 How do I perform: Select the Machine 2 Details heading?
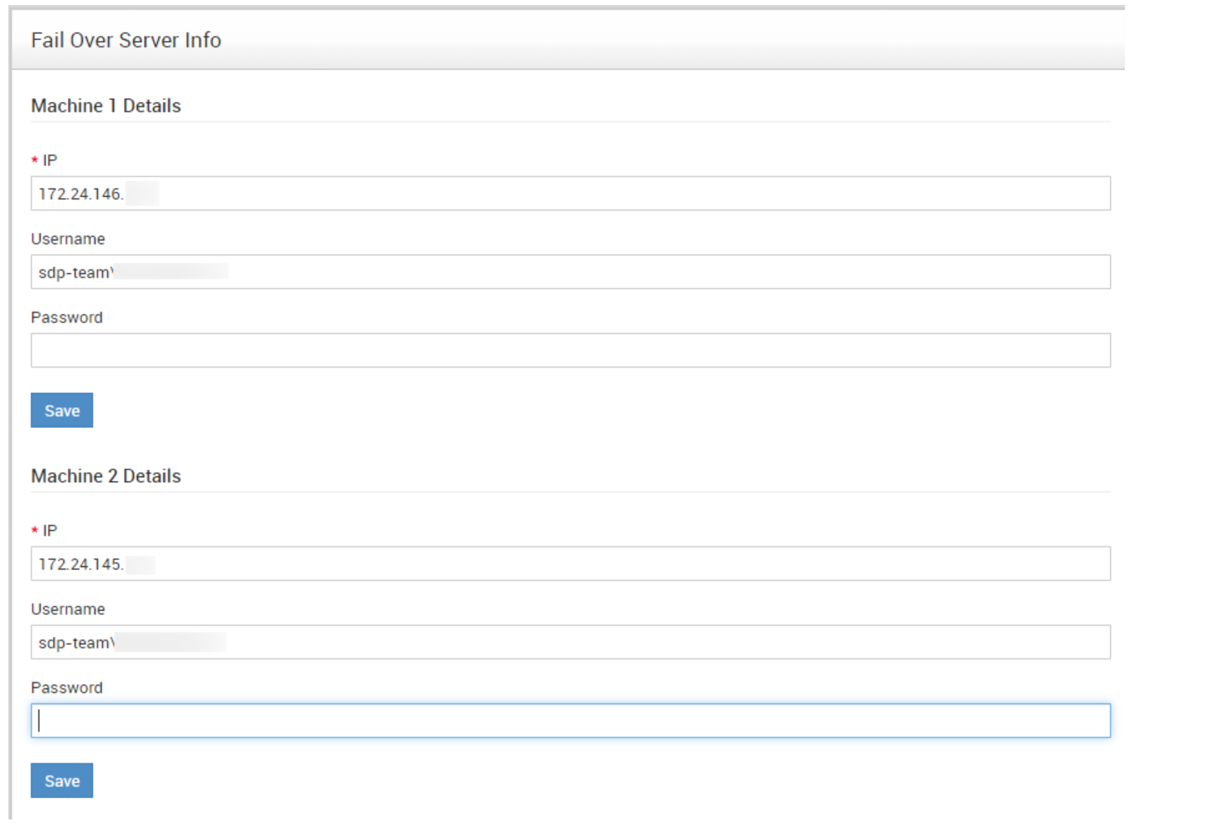[106, 476]
